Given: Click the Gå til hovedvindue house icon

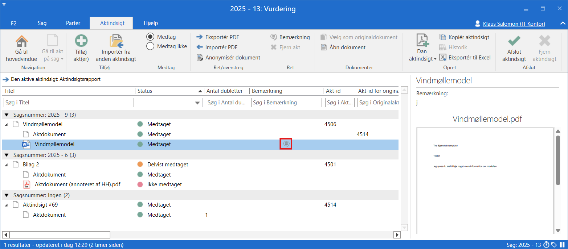Looking at the screenshot, I should pyautogui.click(x=21, y=41).
